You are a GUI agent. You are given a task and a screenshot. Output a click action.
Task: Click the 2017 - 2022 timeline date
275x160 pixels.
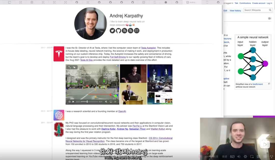[46, 48]
